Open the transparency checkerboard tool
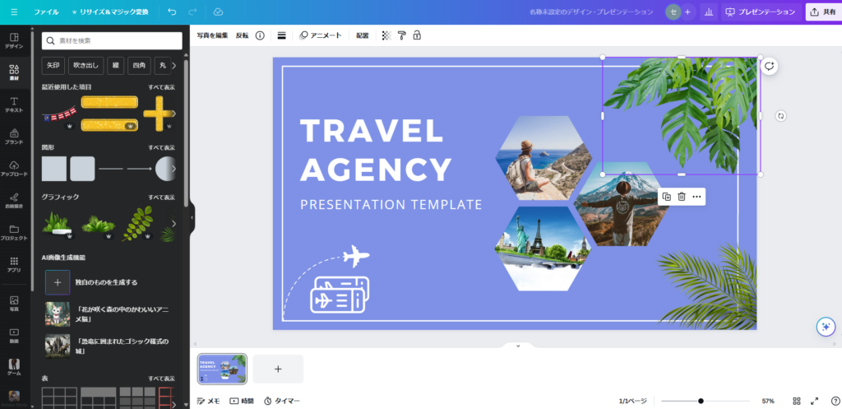Screen dimensions: 842x409 386,35
